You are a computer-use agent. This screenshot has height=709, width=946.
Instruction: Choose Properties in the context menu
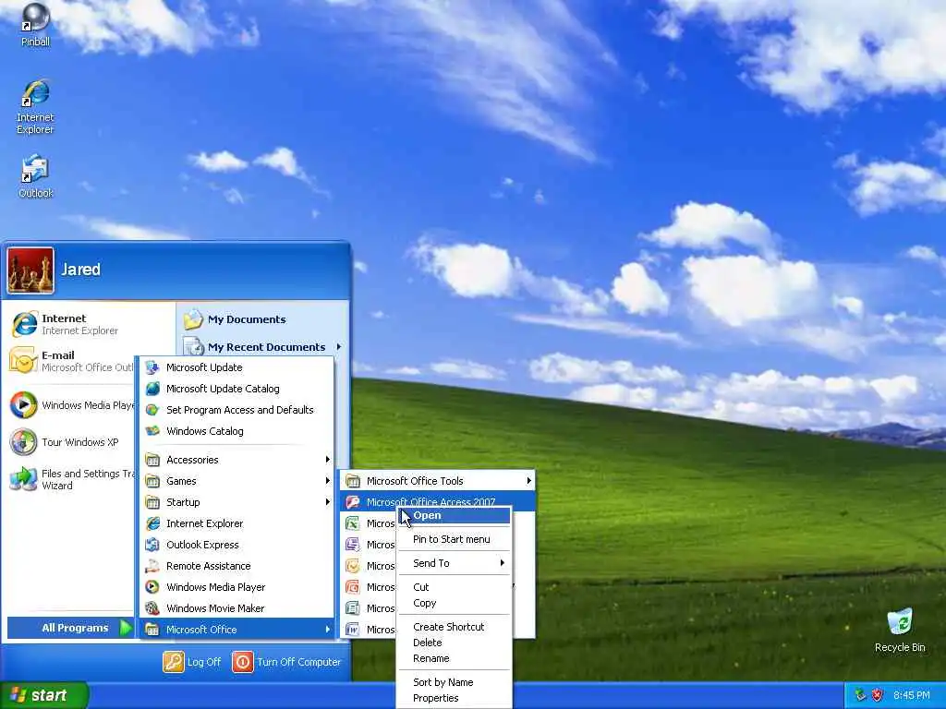[455, 698]
